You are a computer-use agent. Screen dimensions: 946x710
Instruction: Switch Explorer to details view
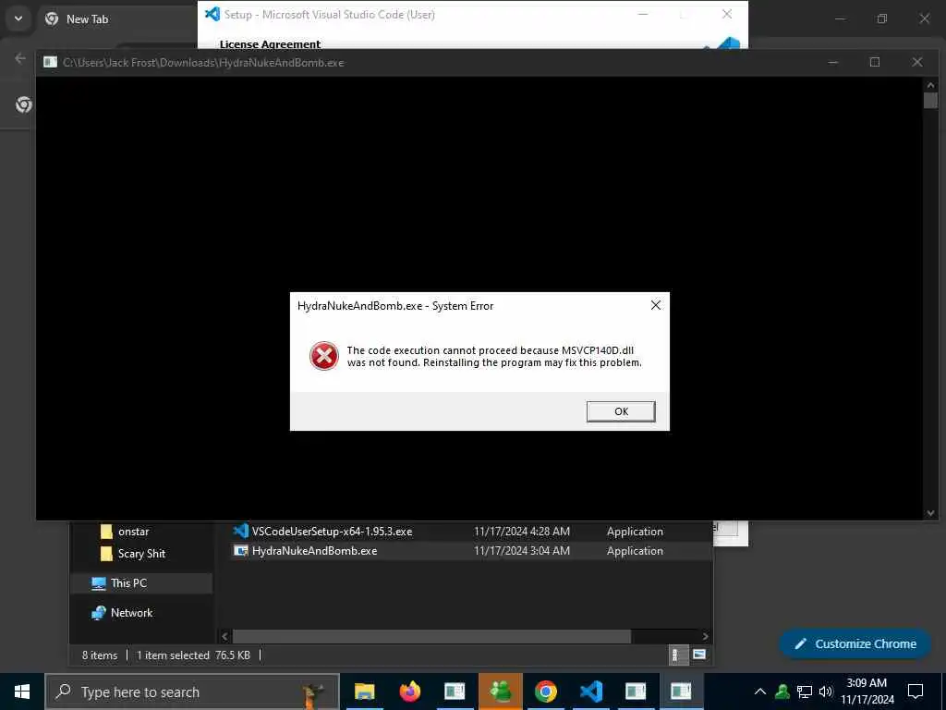[677, 655]
